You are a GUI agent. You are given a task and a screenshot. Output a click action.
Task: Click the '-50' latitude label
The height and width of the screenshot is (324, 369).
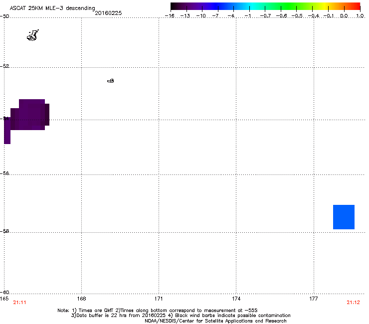(4, 16)
